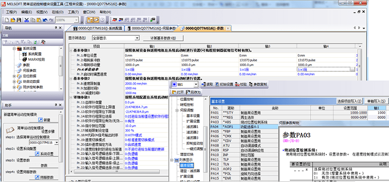Click the 计算基本参数1 button
Viewport: 389px width, 182px height.
(x=163, y=38)
